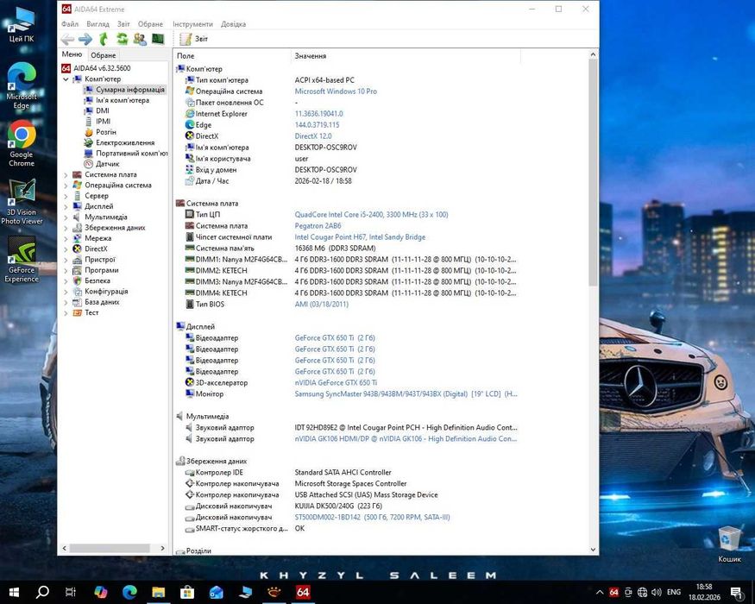The width and height of the screenshot is (755, 604).
Task: Open the Кошик recycle bin icon
Action: (729, 544)
